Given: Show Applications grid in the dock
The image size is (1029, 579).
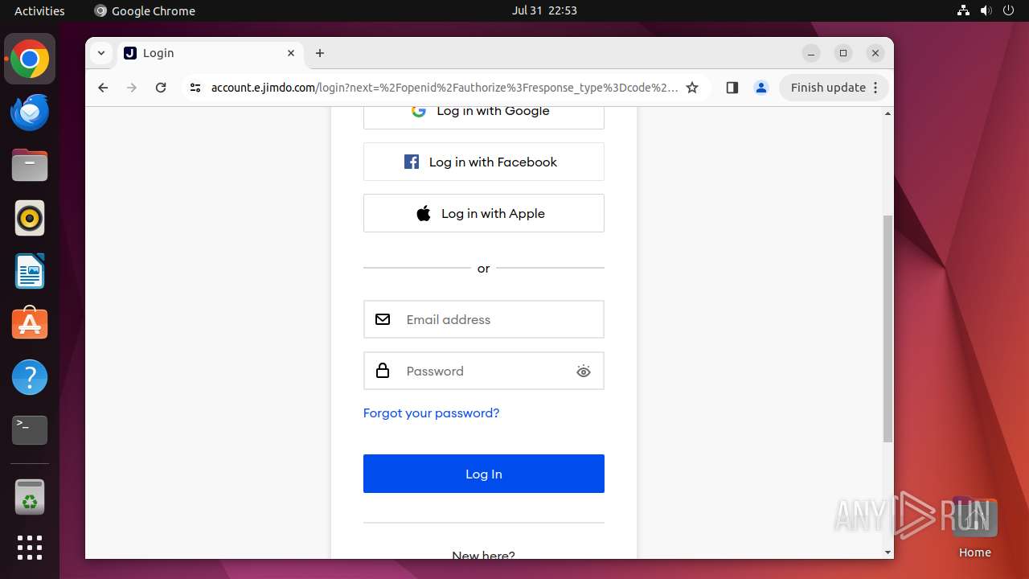Looking at the screenshot, I should pyautogui.click(x=30, y=548).
